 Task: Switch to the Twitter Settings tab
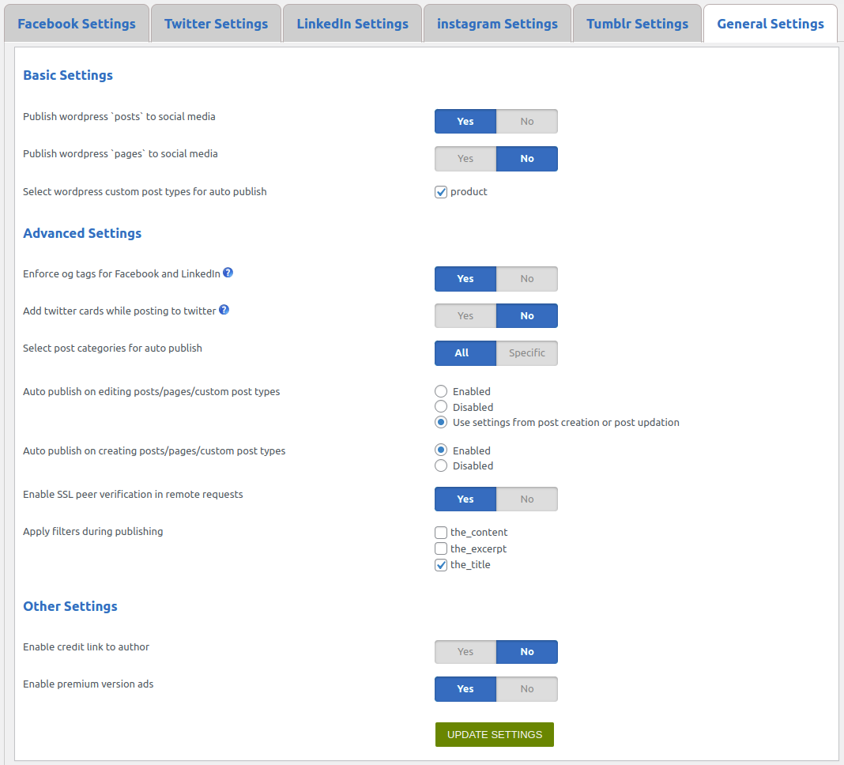pyautogui.click(x=216, y=24)
